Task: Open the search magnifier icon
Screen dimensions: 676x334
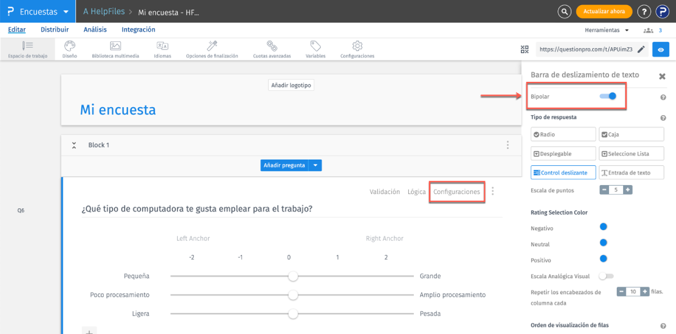Action: pyautogui.click(x=564, y=12)
